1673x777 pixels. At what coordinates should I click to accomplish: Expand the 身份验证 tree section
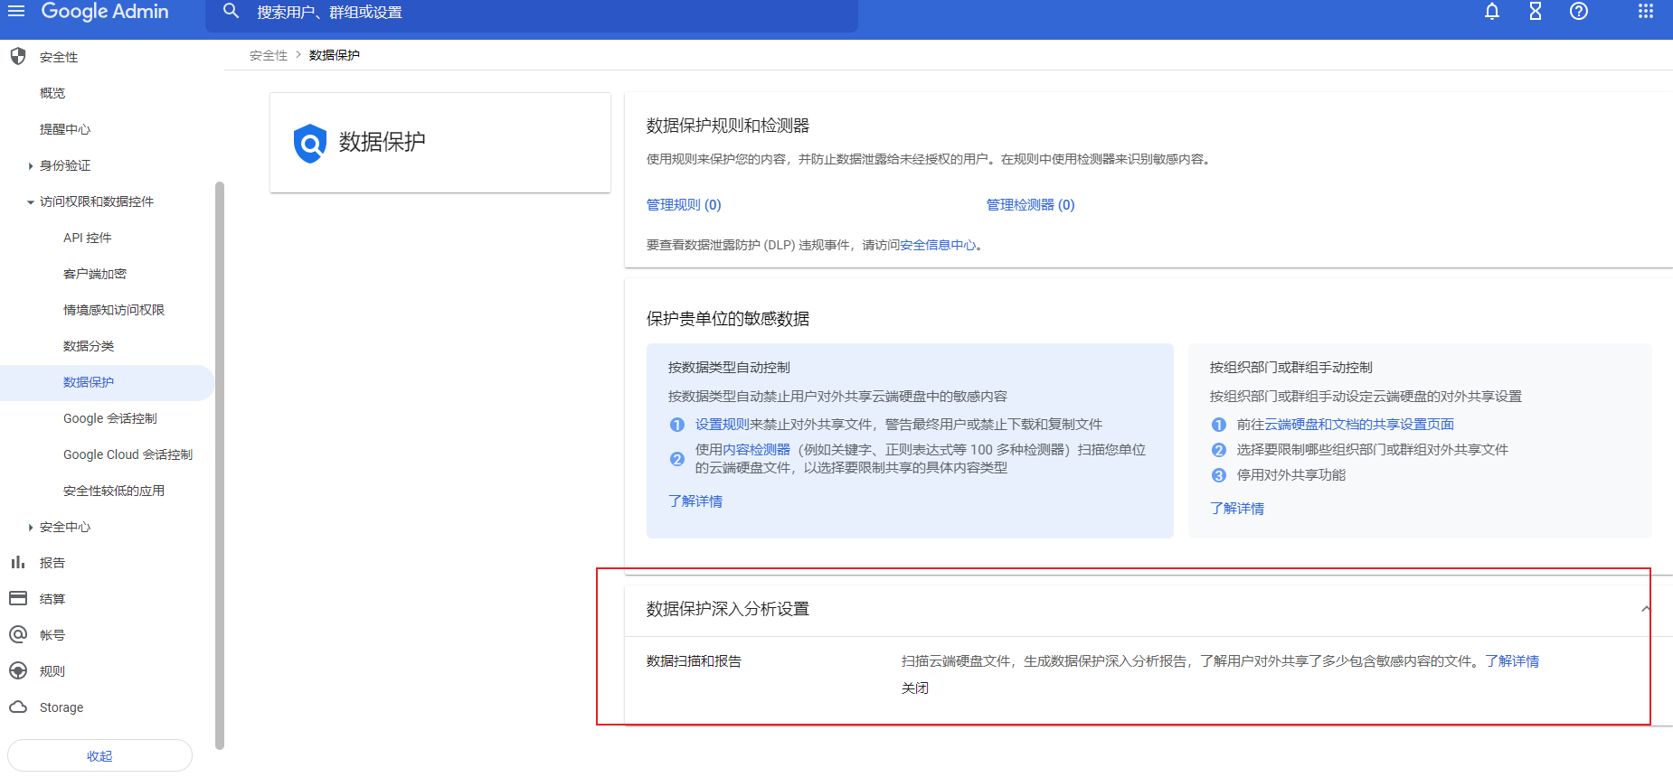point(31,166)
